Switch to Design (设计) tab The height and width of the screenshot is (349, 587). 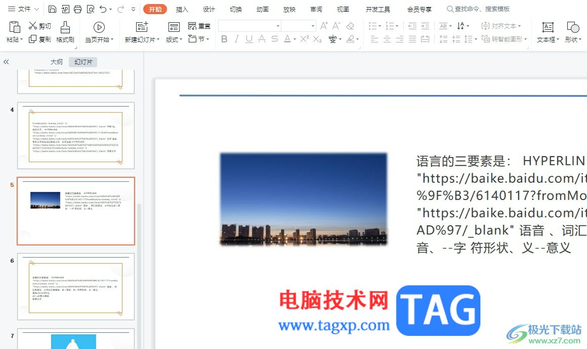pos(209,9)
